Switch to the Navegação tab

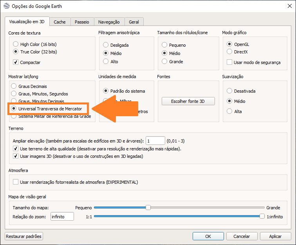109,22
